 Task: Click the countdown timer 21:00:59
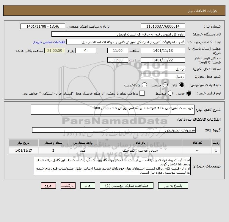[x=55, y=50]
